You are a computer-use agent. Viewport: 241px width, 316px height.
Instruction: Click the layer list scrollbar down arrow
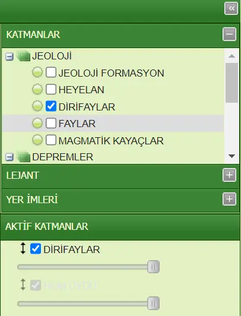(232, 156)
